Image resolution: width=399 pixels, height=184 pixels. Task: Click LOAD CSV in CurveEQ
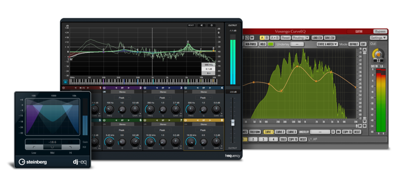[x=317, y=38]
